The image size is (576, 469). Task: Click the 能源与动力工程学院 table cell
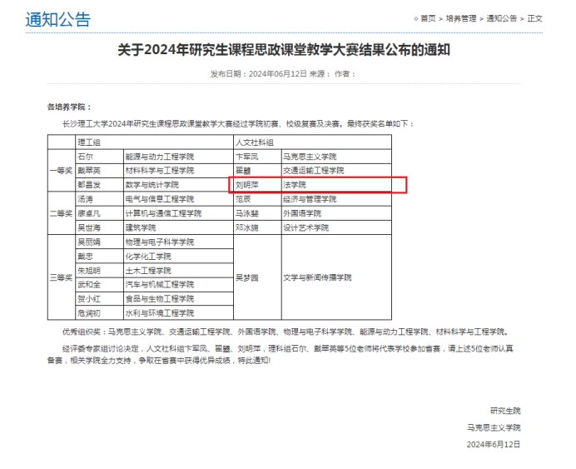pyautogui.click(x=159, y=157)
